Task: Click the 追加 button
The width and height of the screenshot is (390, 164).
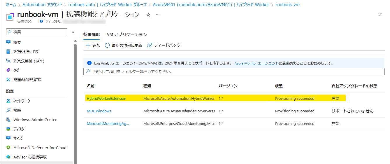Action: tap(93, 45)
